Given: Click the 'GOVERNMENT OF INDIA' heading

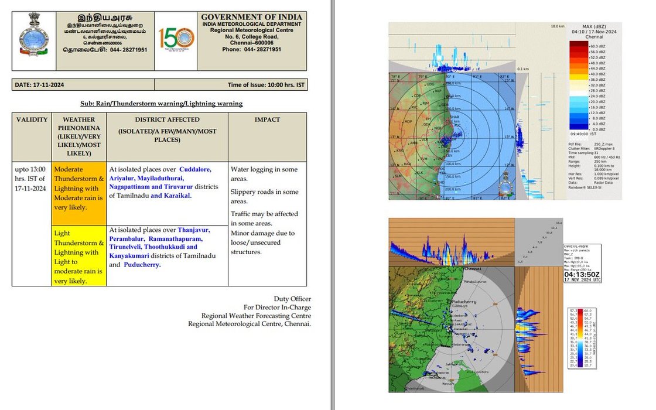Looking at the screenshot, I should coord(251,17).
